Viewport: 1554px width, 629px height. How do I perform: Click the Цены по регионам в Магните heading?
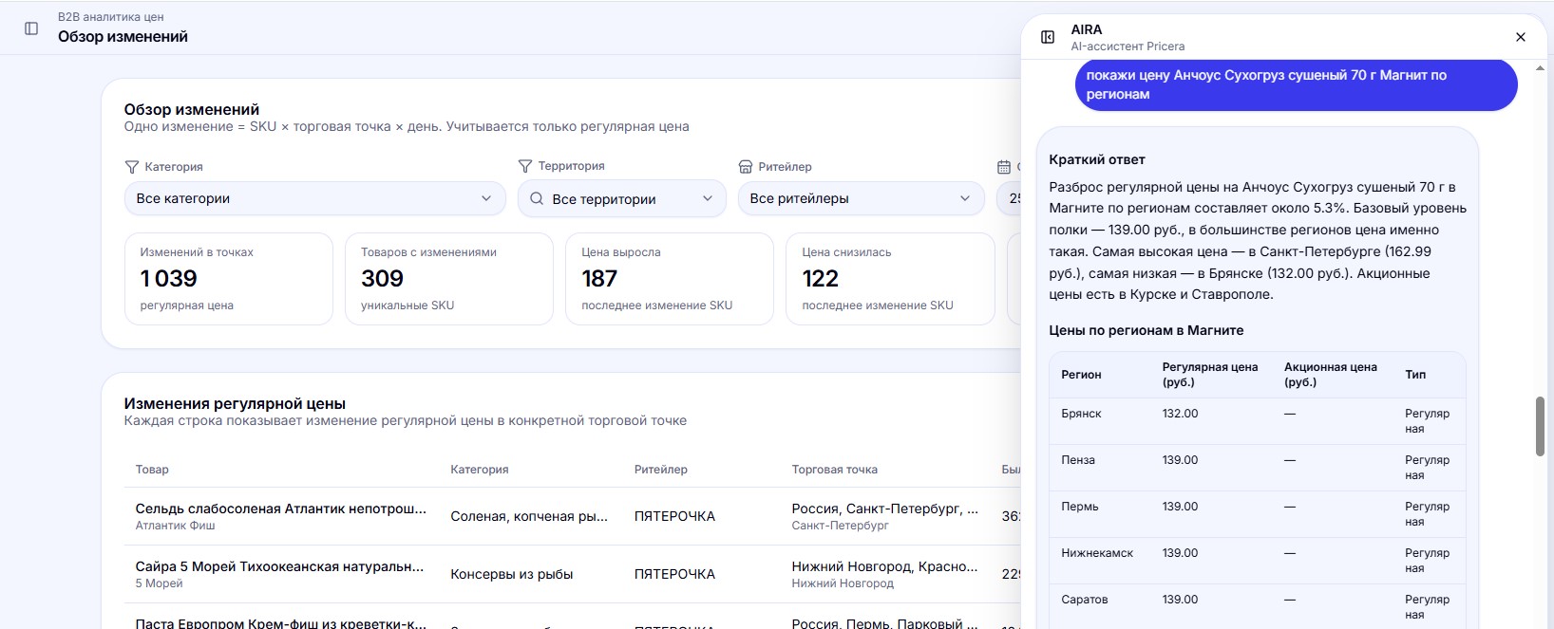tap(1147, 330)
